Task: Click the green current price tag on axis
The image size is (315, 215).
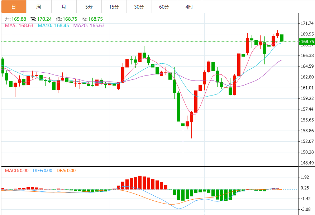Action: click(307, 41)
